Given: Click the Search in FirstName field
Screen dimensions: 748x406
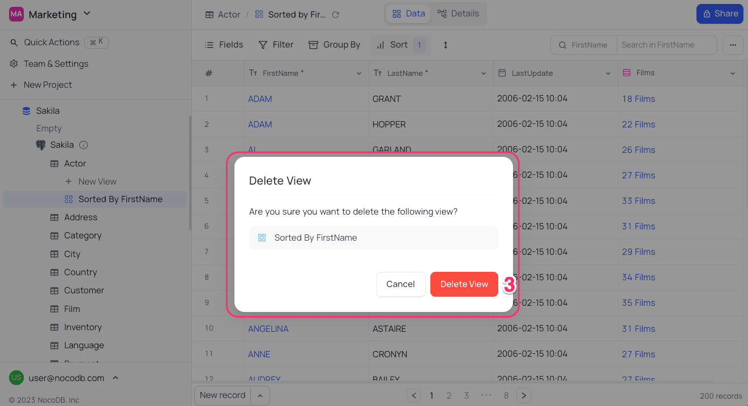Looking at the screenshot, I should tap(666, 45).
